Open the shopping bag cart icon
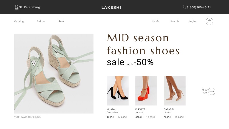Screen dimensions: 229x129 pyautogui.click(x=209, y=21)
